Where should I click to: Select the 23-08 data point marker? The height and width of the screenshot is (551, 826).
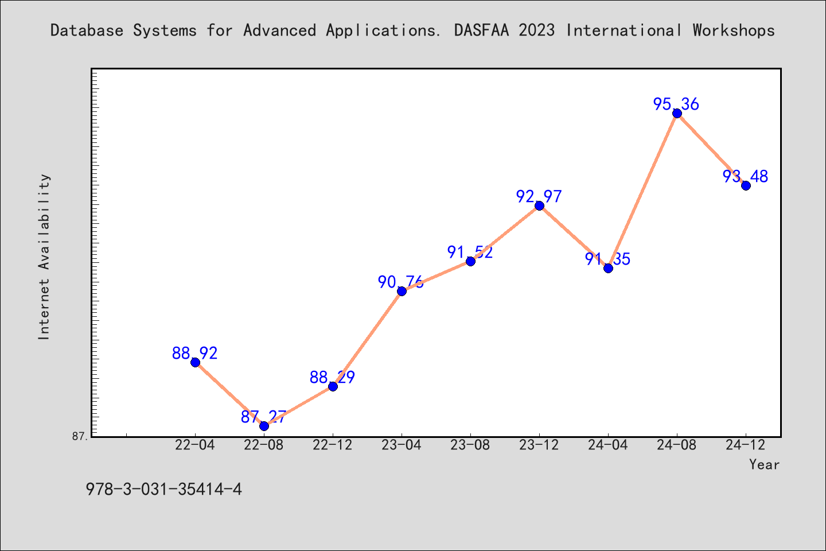pos(470,261)
